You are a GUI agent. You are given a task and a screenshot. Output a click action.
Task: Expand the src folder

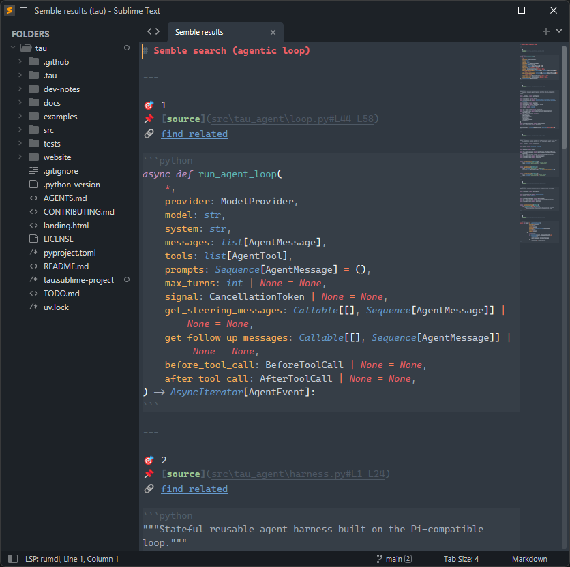(x=20, y=129)
